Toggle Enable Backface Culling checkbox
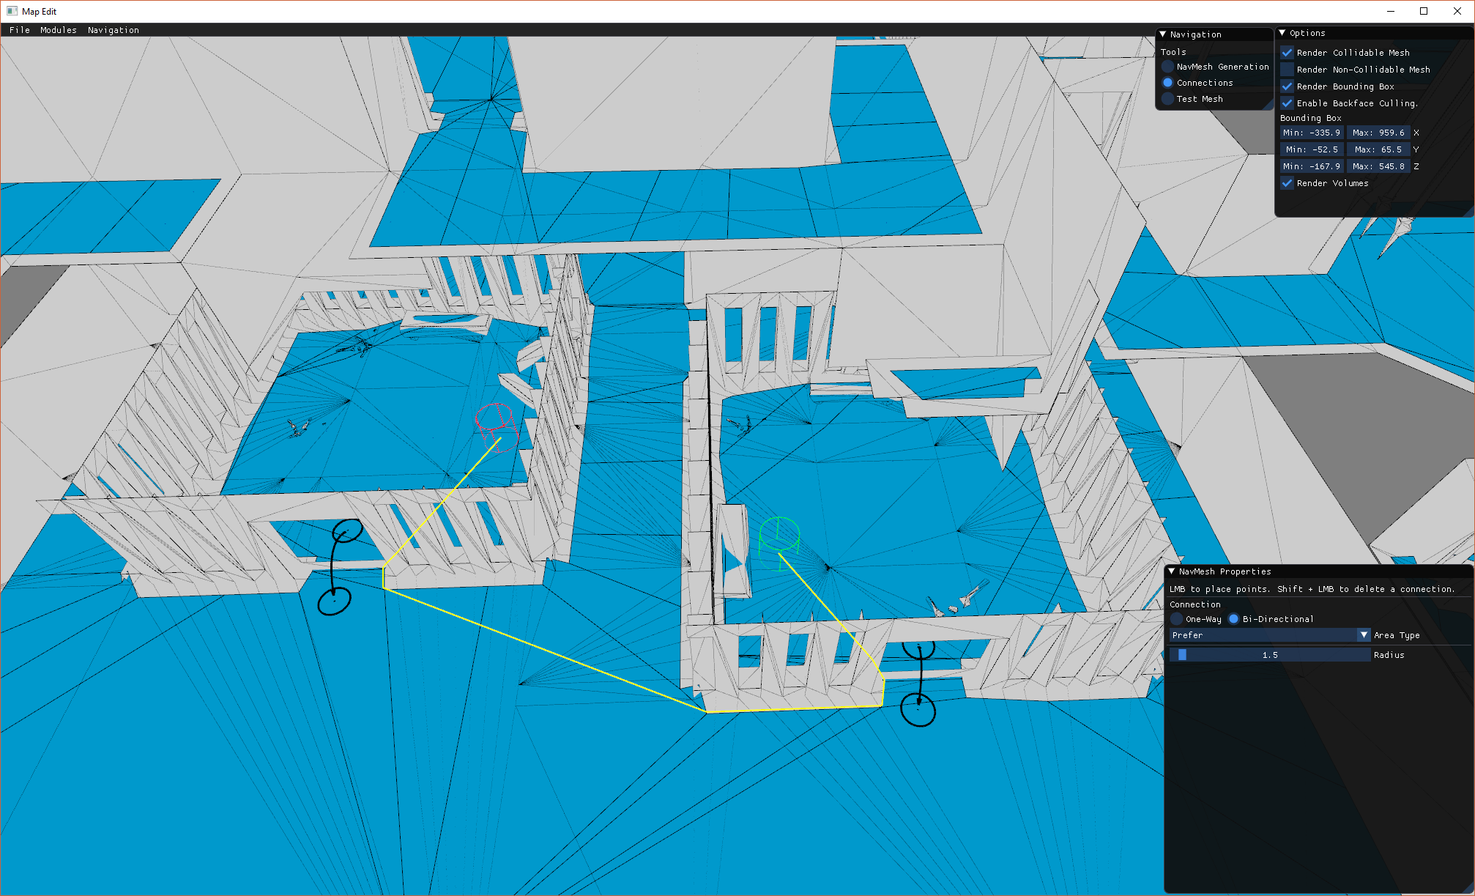 pos(1287,103)
